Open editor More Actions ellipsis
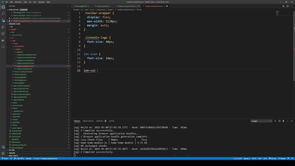Screen dimensions: 295x166 (292, 6)
